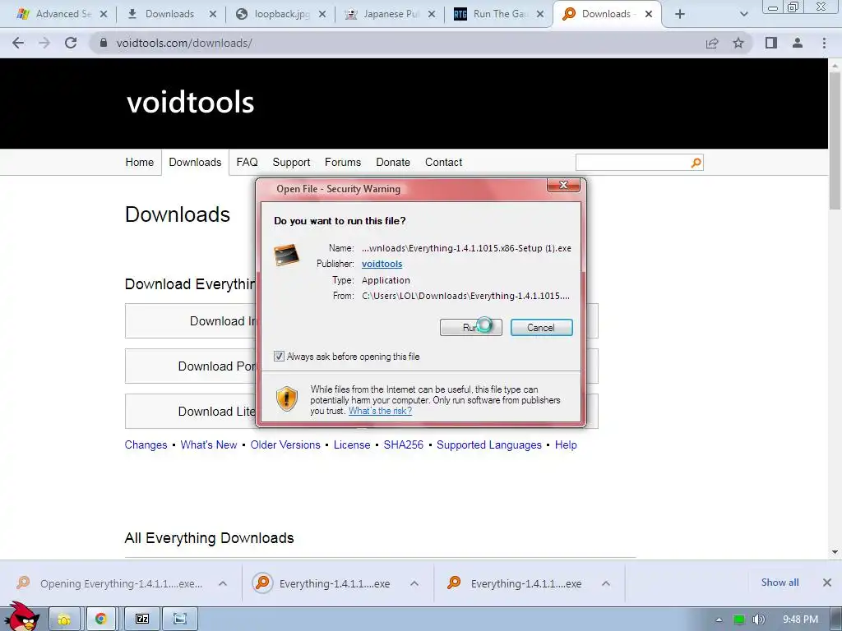Click the volume speaker tray icon

click(758, 619)
